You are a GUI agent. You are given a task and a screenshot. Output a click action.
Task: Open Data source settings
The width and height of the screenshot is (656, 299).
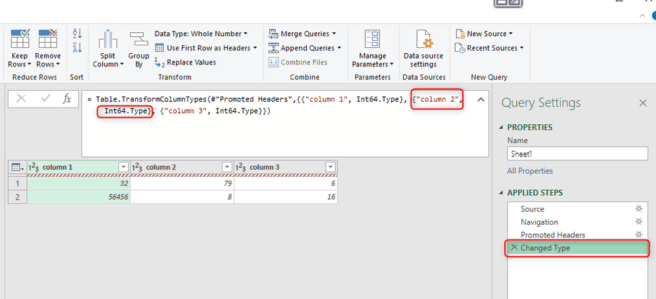423,48
